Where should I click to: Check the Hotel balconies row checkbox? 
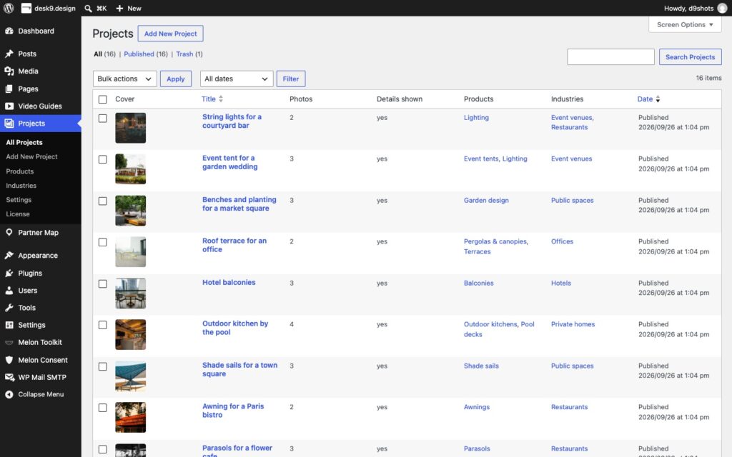tap(103, 283)
